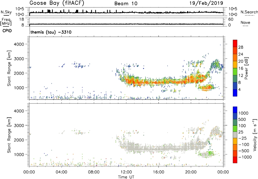Screen dimensions: 258x179
Task: Click the 'Slant Range [km]' label of the velocity panel
Action: 9,135
